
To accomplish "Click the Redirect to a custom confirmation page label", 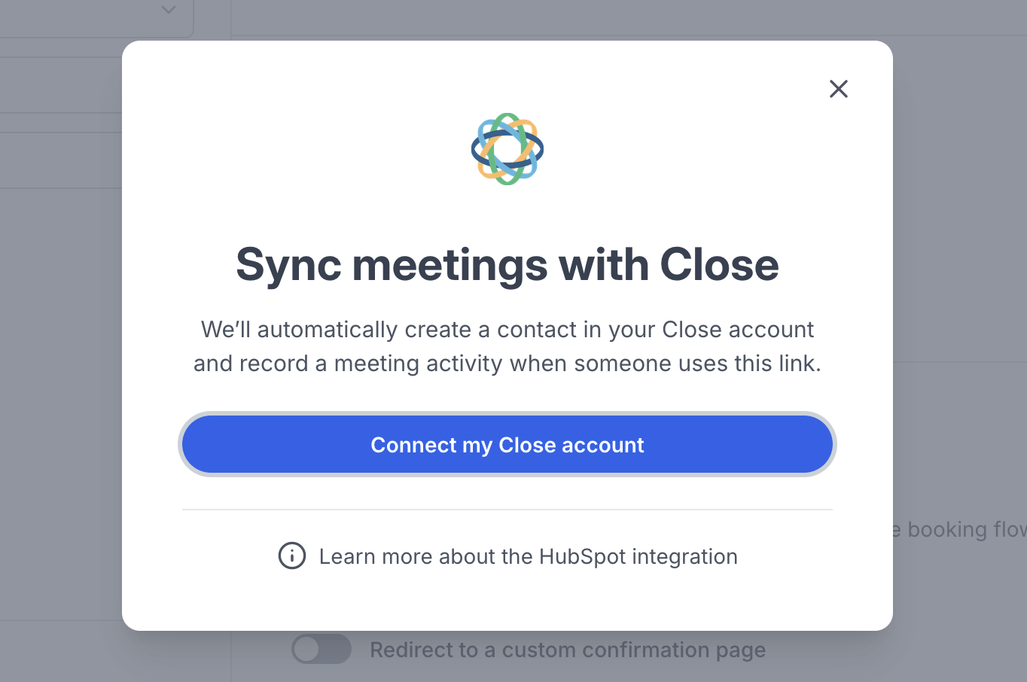I will (x=568, y=650).
